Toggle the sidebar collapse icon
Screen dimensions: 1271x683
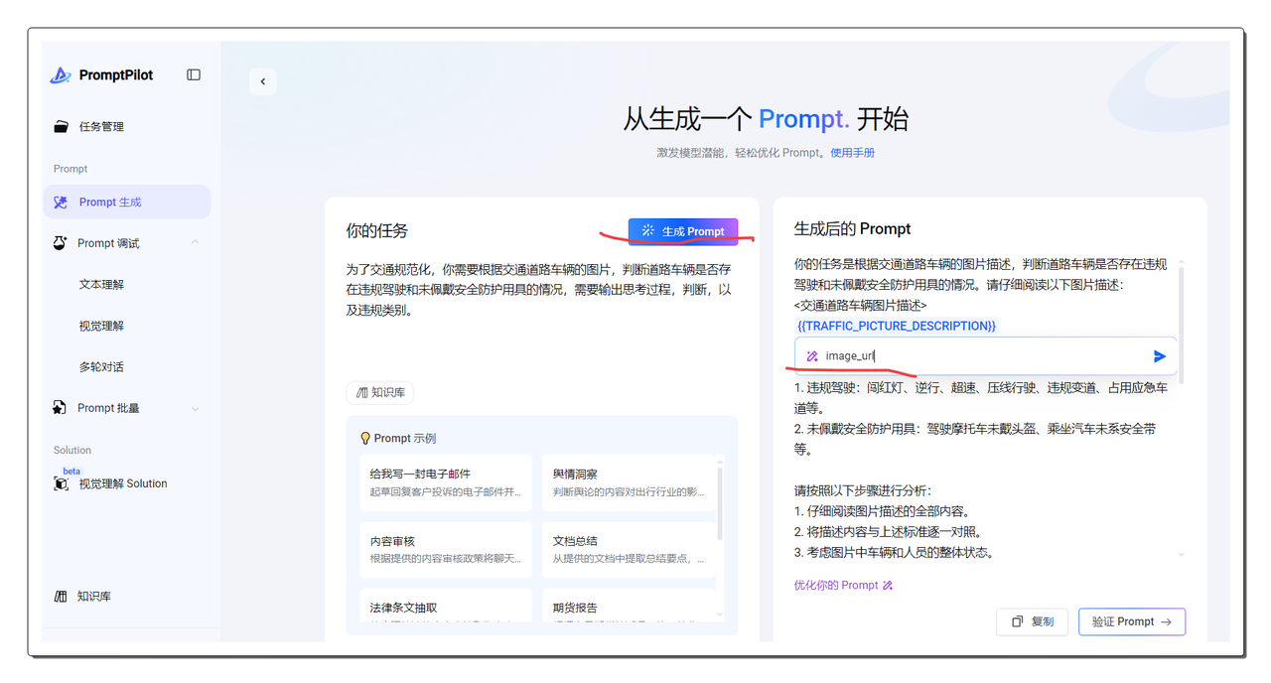click(194, 74)
